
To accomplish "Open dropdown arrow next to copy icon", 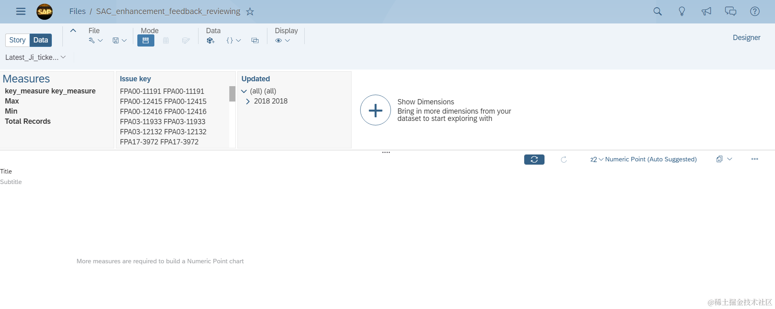I will click(x=730, y=159).
